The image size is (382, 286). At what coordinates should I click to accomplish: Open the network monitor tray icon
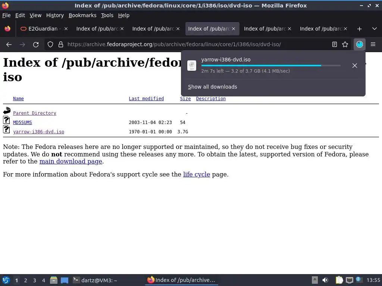[x=349, y=280]
